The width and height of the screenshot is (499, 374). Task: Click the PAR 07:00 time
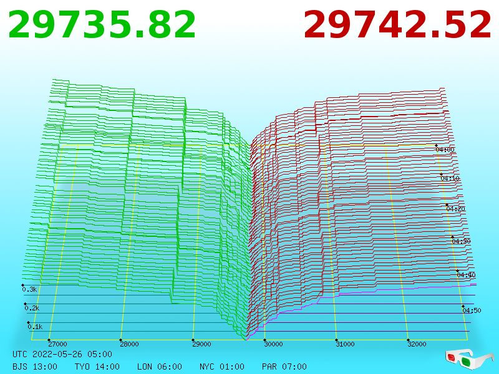click(x=284, y=367)
